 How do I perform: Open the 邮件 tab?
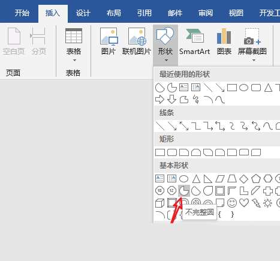click(x=175, y=13)
